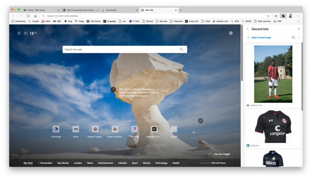Image resolution: width=312 pixels, height=179 pixels.
Task: Click the search magnifier in web search box
Action: click(x=181, y=49)
